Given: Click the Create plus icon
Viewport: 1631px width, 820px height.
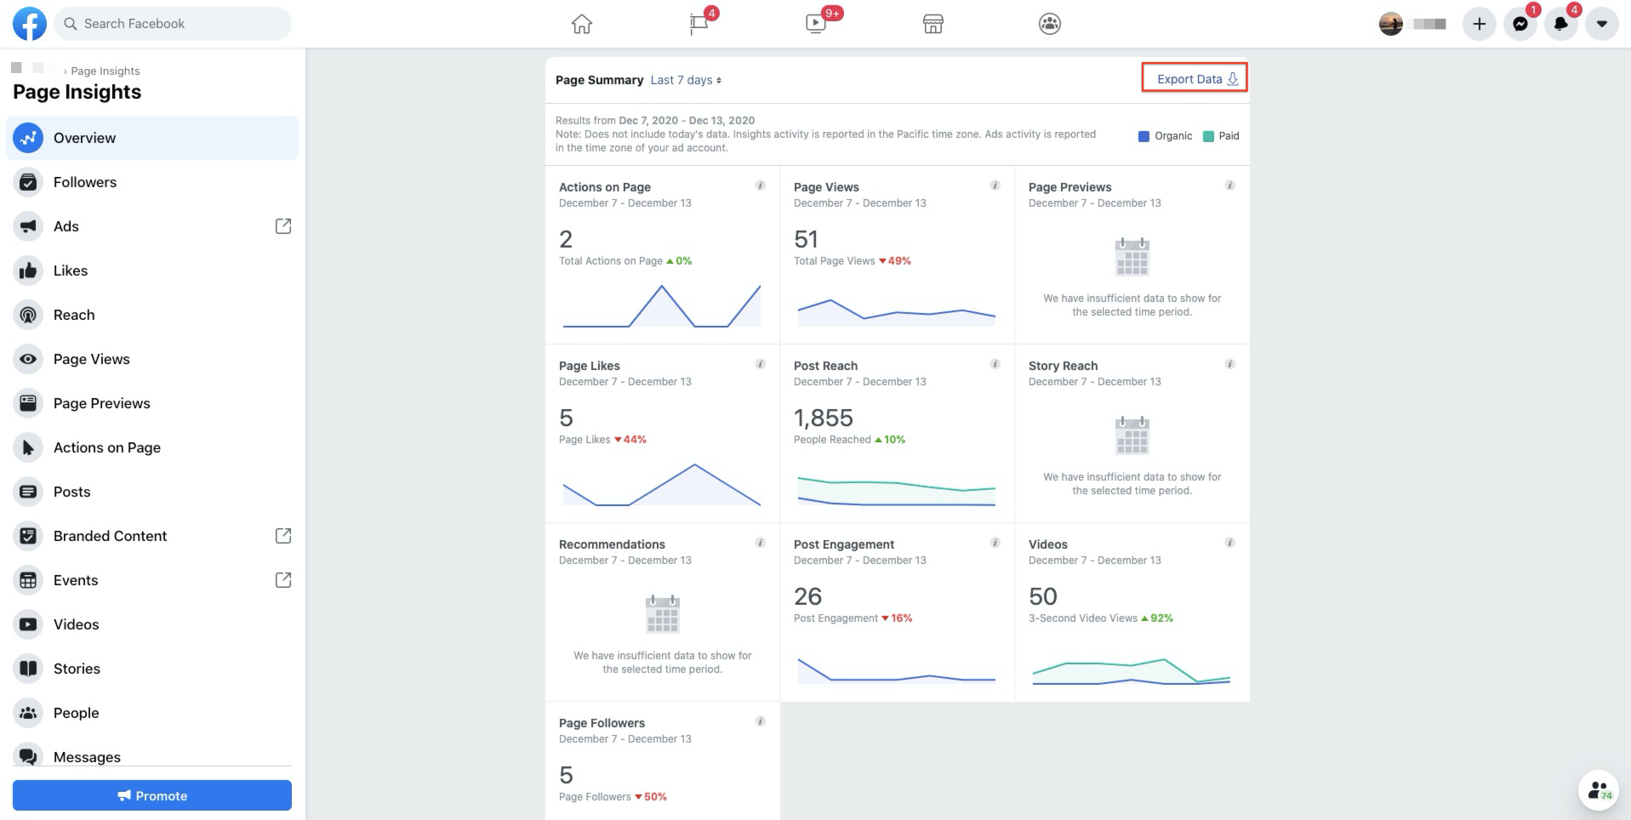Looking at the screenshot, I should click(x=1480, y=24).
